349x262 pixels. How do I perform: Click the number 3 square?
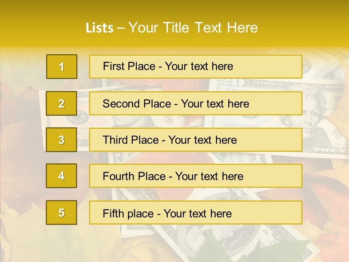coord(61,140)
